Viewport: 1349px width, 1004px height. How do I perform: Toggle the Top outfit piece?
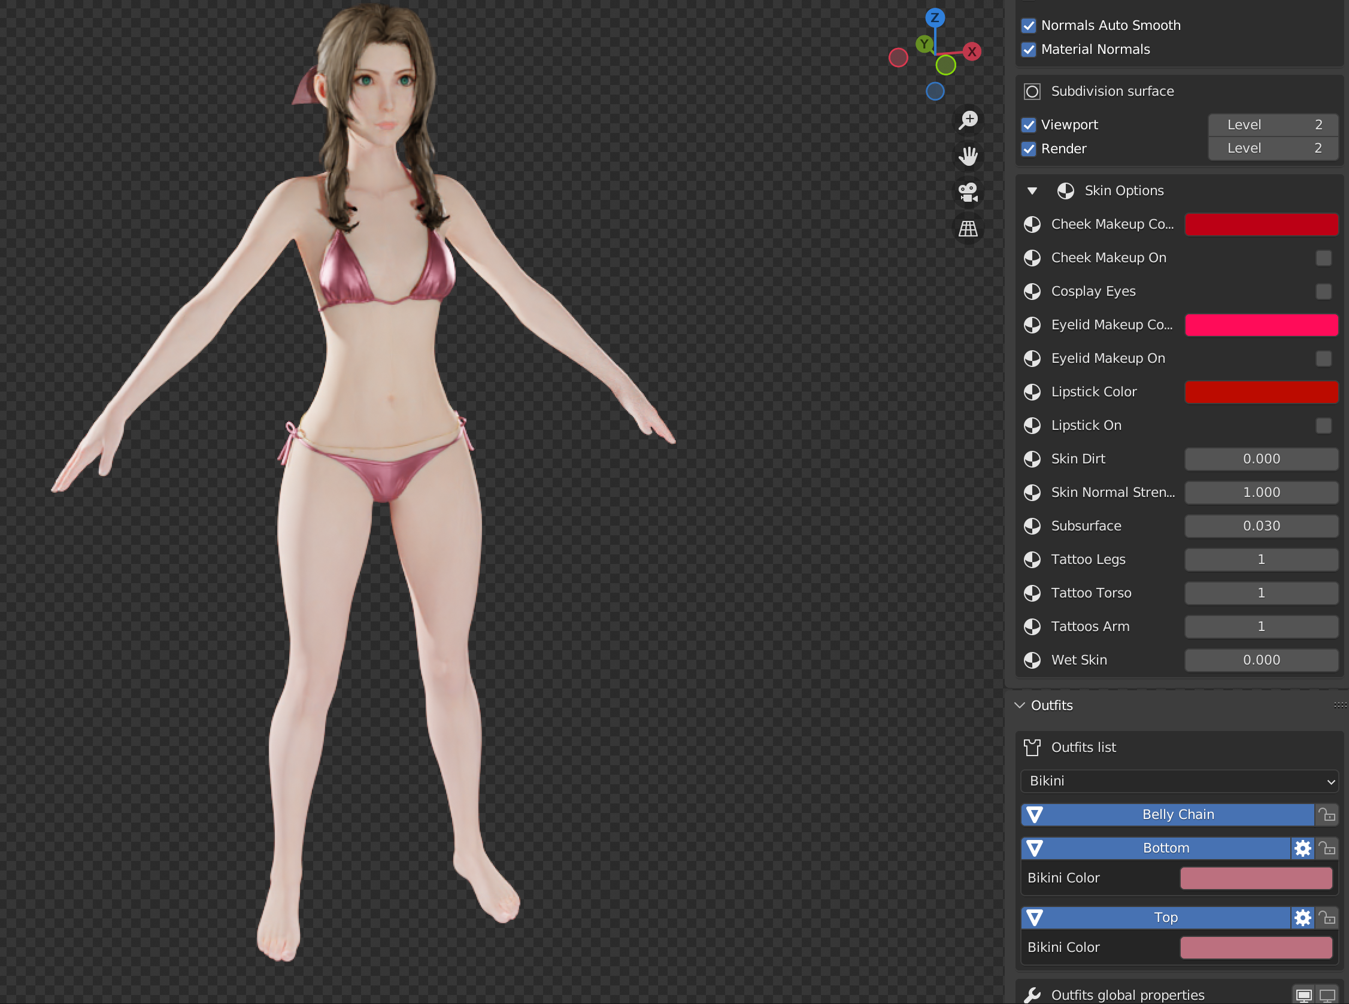(x=1155, y=918)
